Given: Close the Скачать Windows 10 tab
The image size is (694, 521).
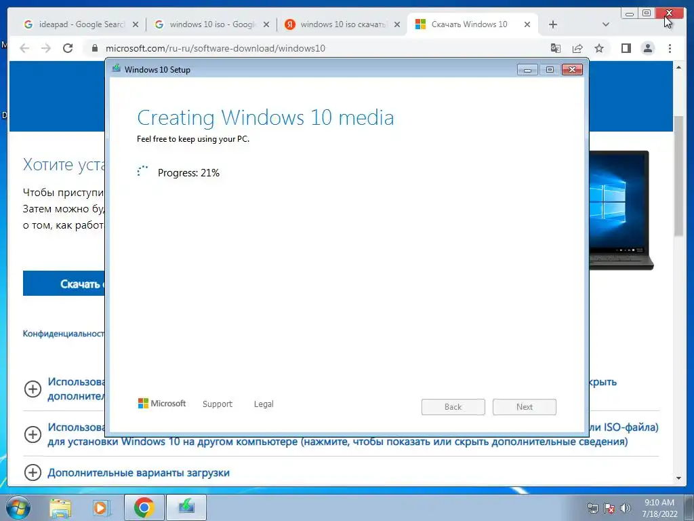Looking at the screenshot, I should coord(527,24).
